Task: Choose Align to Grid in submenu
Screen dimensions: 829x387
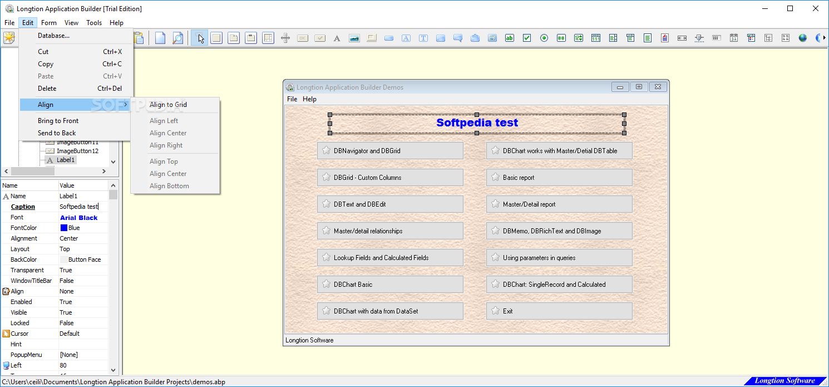Action: [x=175, y=105]
